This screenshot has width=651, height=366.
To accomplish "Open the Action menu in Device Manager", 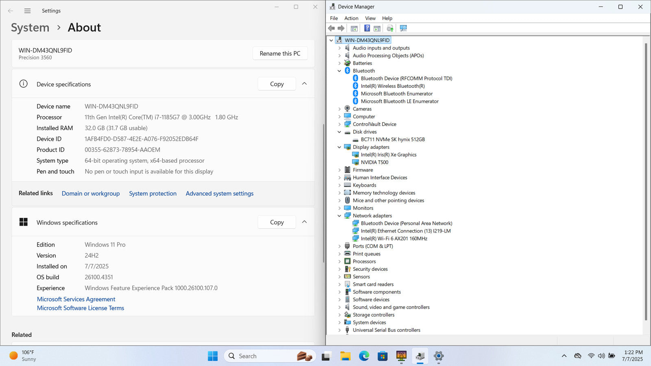I will [x=351, y=18].
